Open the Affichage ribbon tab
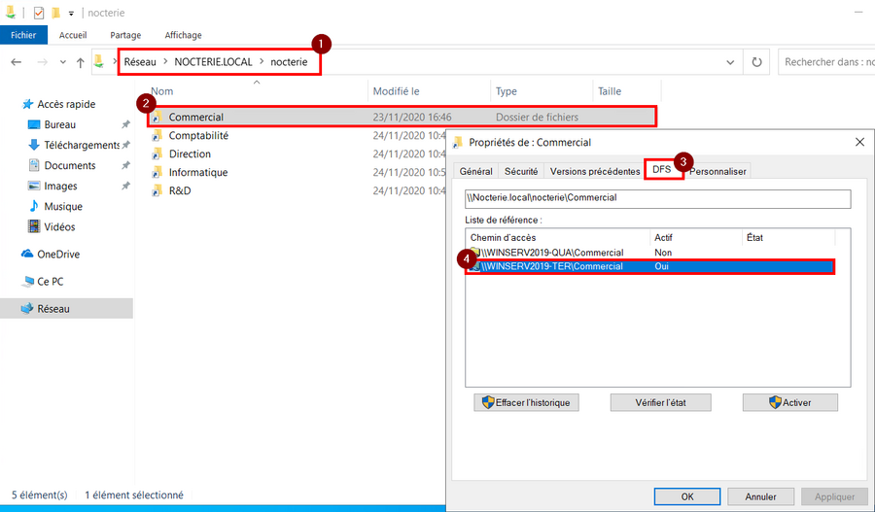Image resolution: width=875 pixels, height=512 pixels. [x=183, y=35]
